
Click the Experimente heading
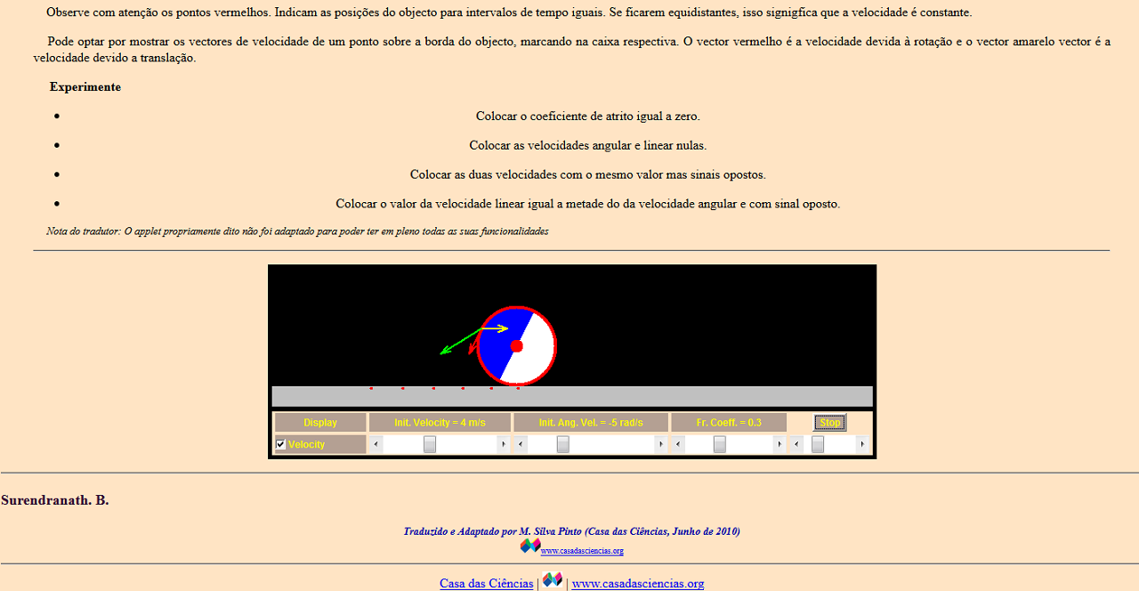pyautogui.click(x=85, y=87)
